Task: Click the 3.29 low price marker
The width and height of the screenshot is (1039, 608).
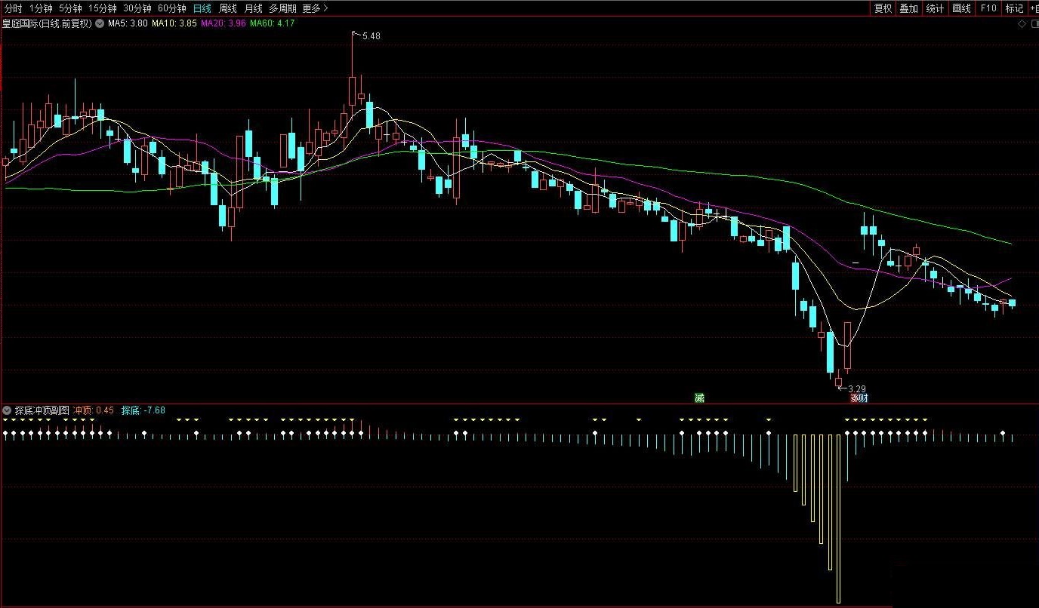Action: [857, 389]
